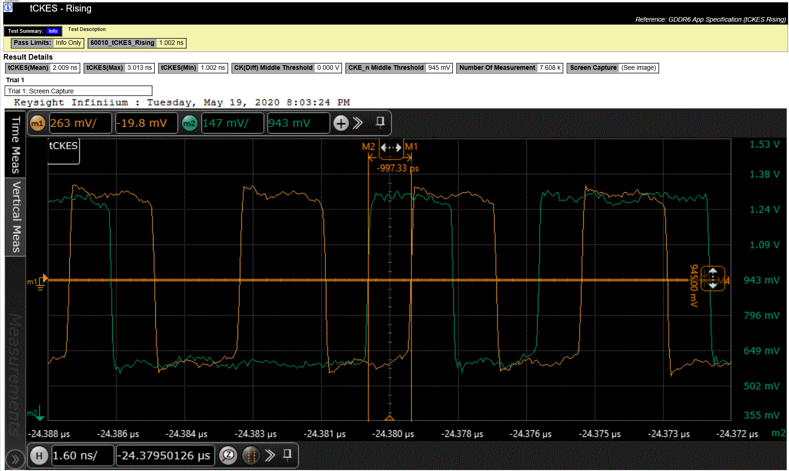Click the markers icon beside the zoom tool
This screenshot has height=471, width=789.
251,455
